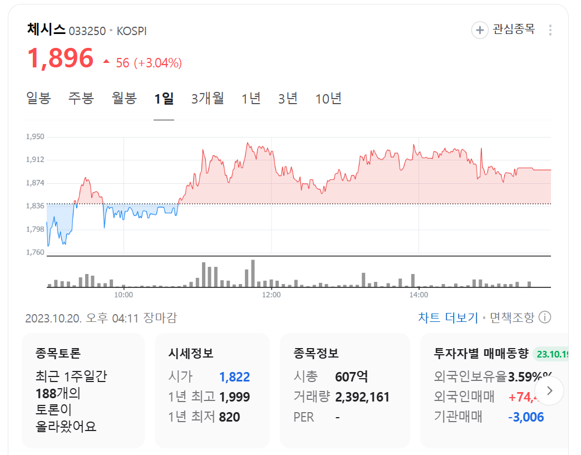
Task: Open the three-dot options menu
Action: pos(549,30)
